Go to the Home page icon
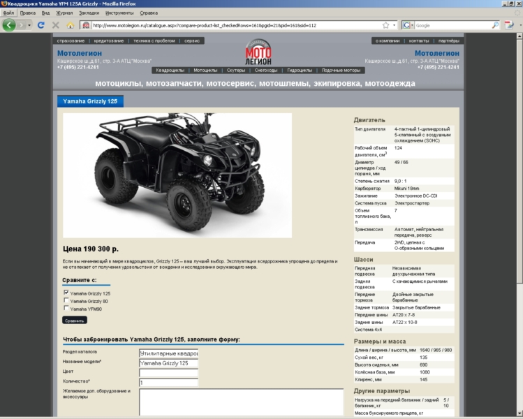This screenshot has height=419, width=523. [x=70, y=25]
